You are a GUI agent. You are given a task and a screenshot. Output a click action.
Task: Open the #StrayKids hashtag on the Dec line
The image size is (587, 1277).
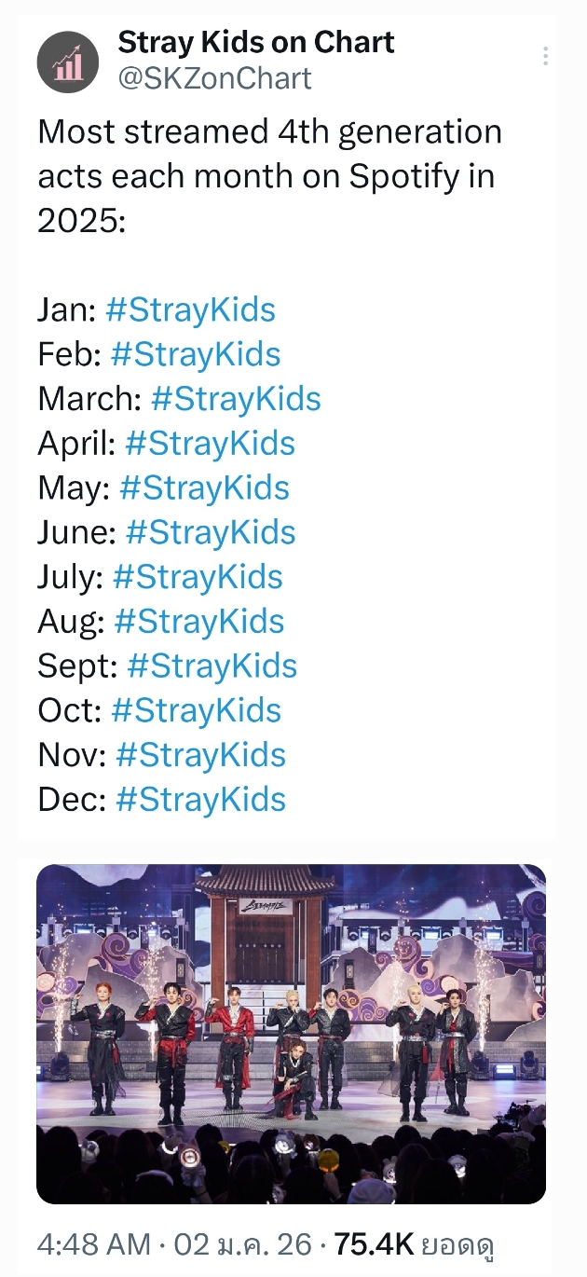coord(200,800)
